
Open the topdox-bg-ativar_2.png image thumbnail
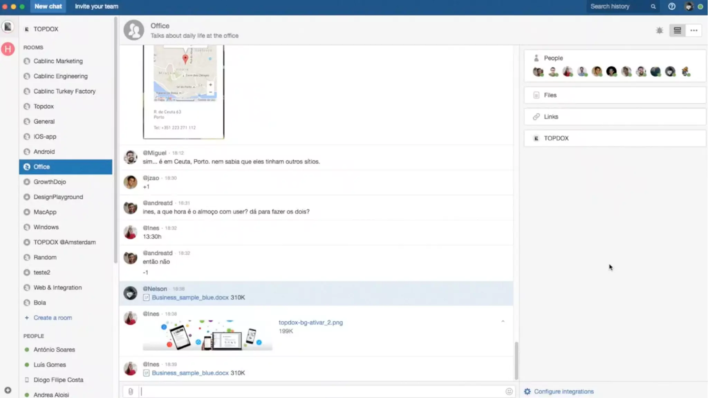point(207,335)
